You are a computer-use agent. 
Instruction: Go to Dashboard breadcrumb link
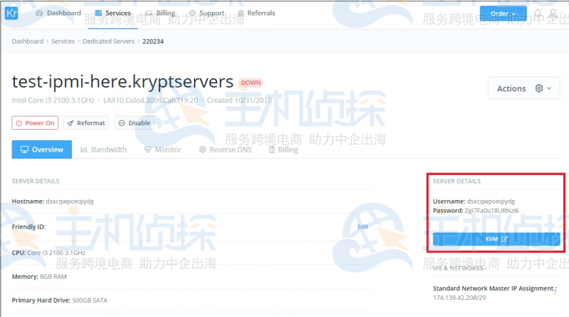(28, 41)
